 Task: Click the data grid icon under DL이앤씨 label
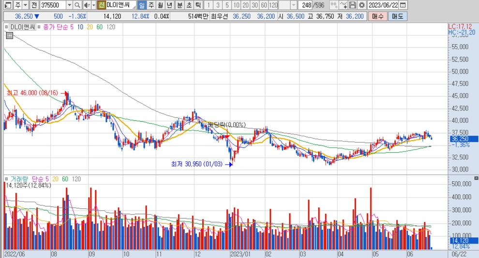[10, 36]
